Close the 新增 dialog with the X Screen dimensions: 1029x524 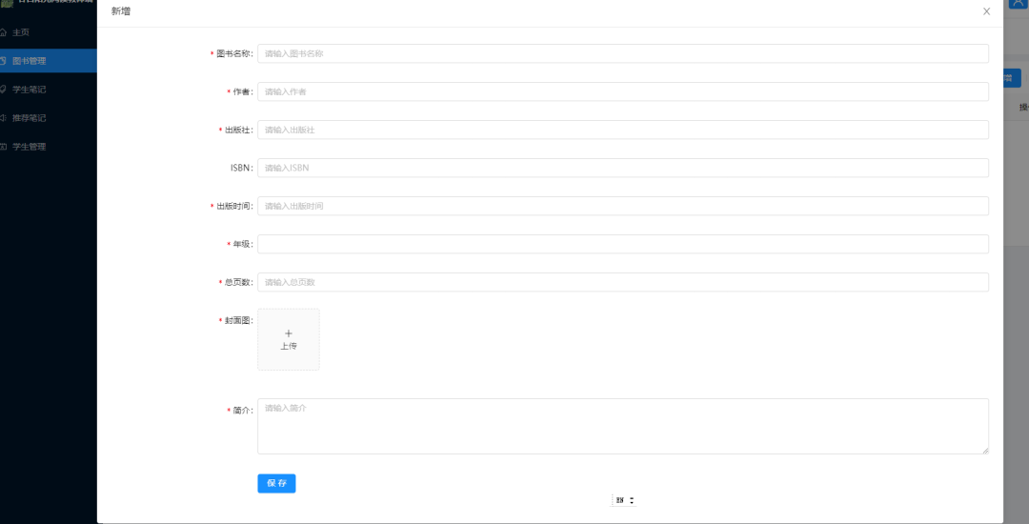click(x=986, y=11)
